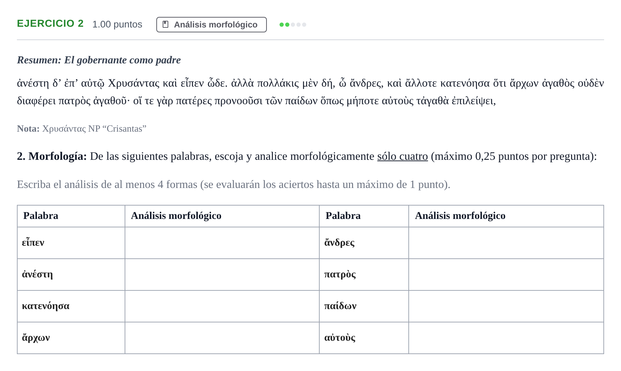Screen dimensions: 621x371
Task: Click the analysis box for αὐτοὺς
Action: [506, 338]
